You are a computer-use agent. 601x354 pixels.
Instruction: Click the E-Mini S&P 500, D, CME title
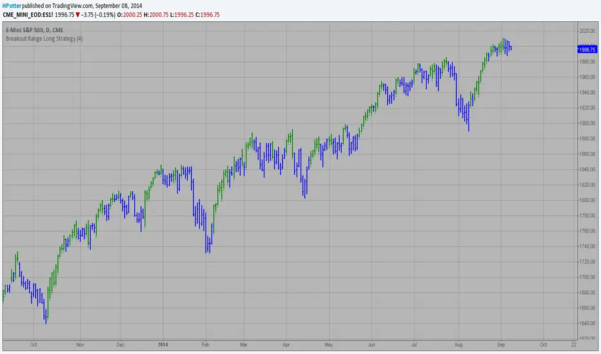click(34, 30)
